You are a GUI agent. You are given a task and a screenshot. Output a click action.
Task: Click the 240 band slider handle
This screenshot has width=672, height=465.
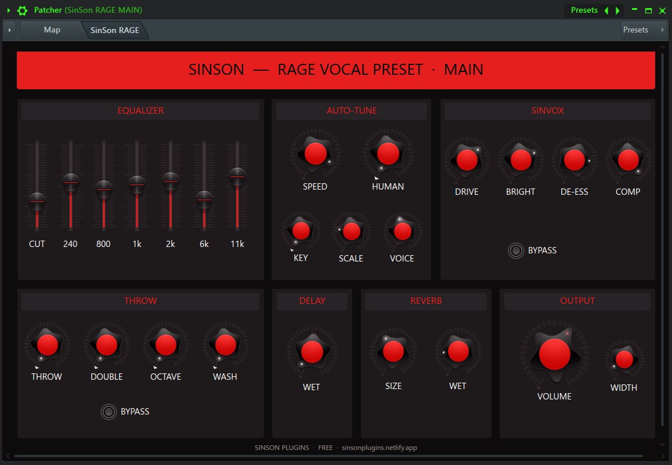[x=71, y=183]
